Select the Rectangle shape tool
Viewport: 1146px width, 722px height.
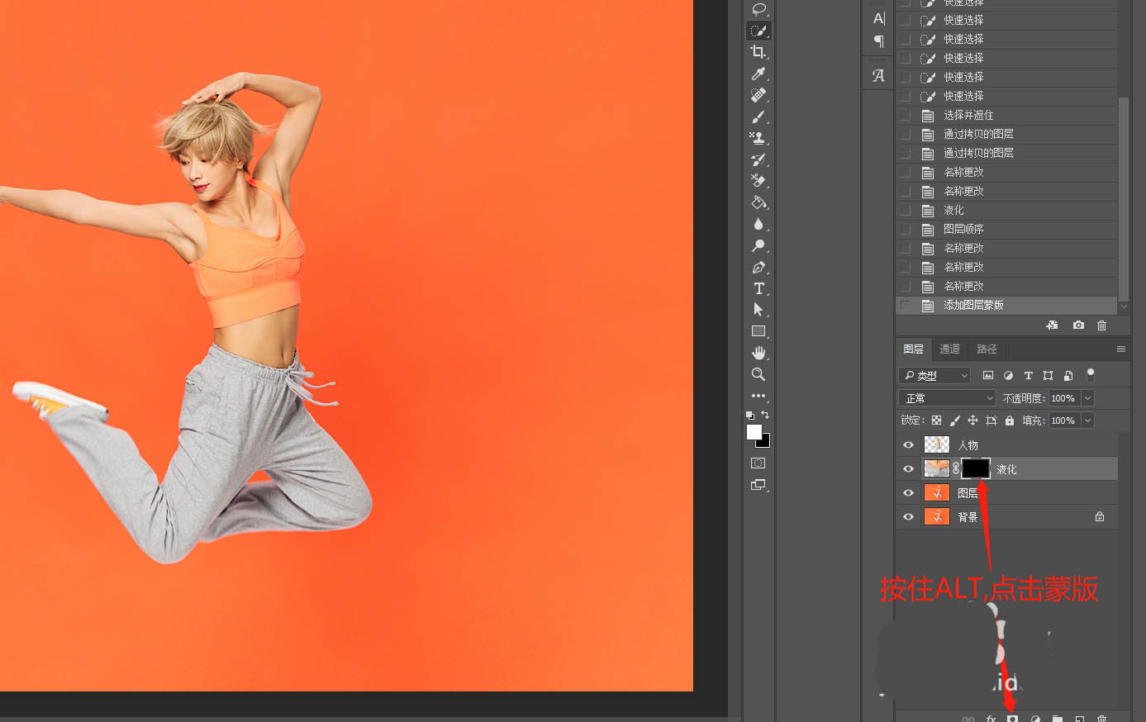pos(758,331)
